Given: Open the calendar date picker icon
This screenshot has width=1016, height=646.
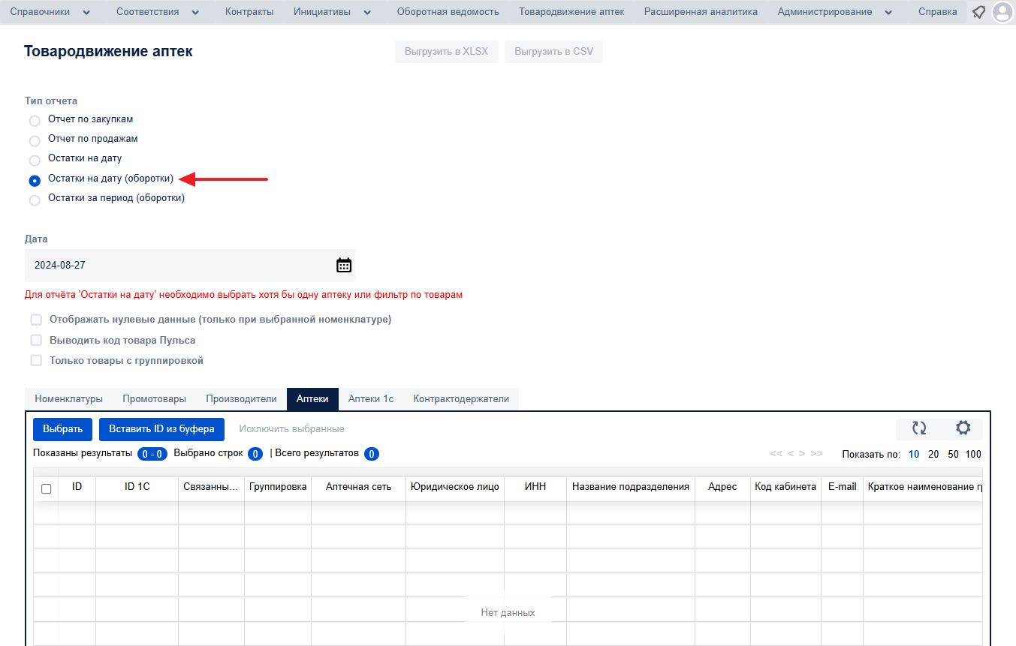Looking at the screenshot, I should 344,265.
